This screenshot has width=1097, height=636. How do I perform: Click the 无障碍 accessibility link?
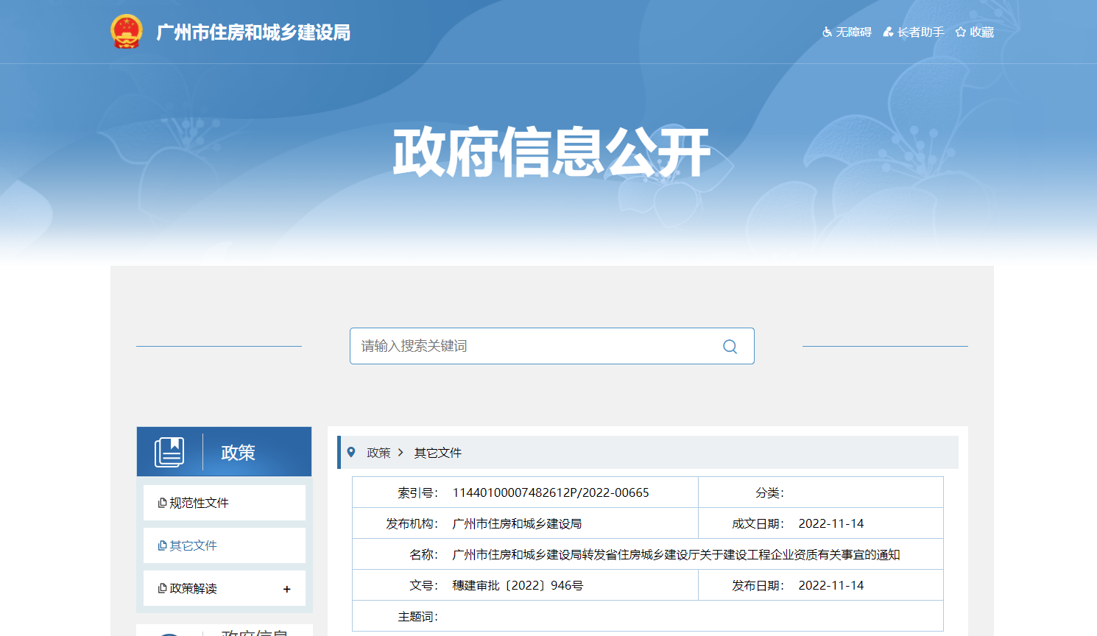pyautogui.click(x=853, y=32)
